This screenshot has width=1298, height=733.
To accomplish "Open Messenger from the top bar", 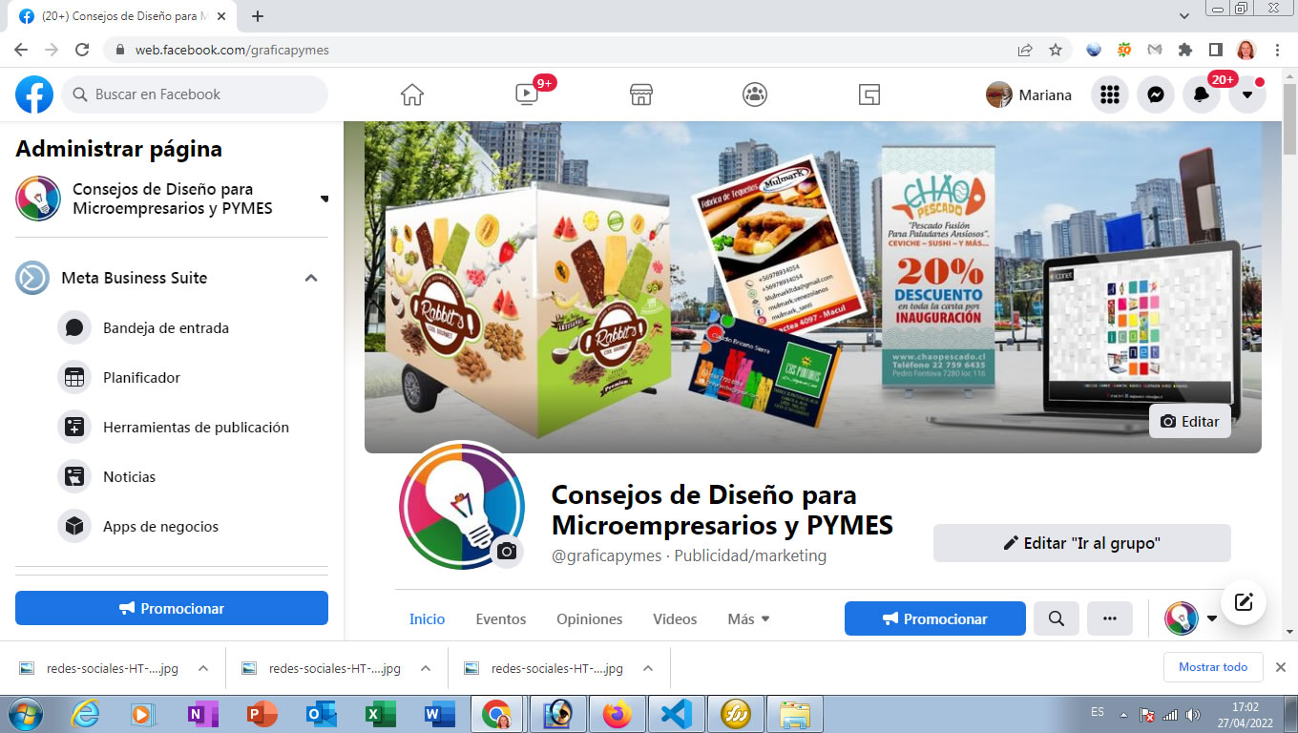I will point(1156,94).
